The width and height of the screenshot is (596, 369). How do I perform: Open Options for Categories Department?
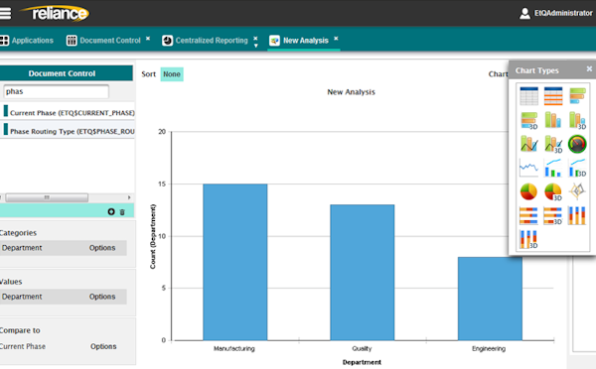coord(102,248)
